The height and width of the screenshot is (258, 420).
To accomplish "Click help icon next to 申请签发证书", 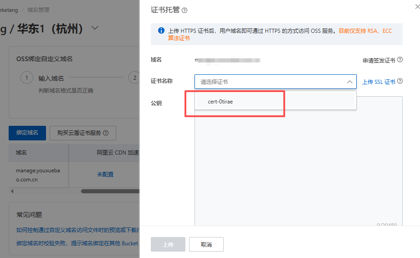I will point(400,60).
